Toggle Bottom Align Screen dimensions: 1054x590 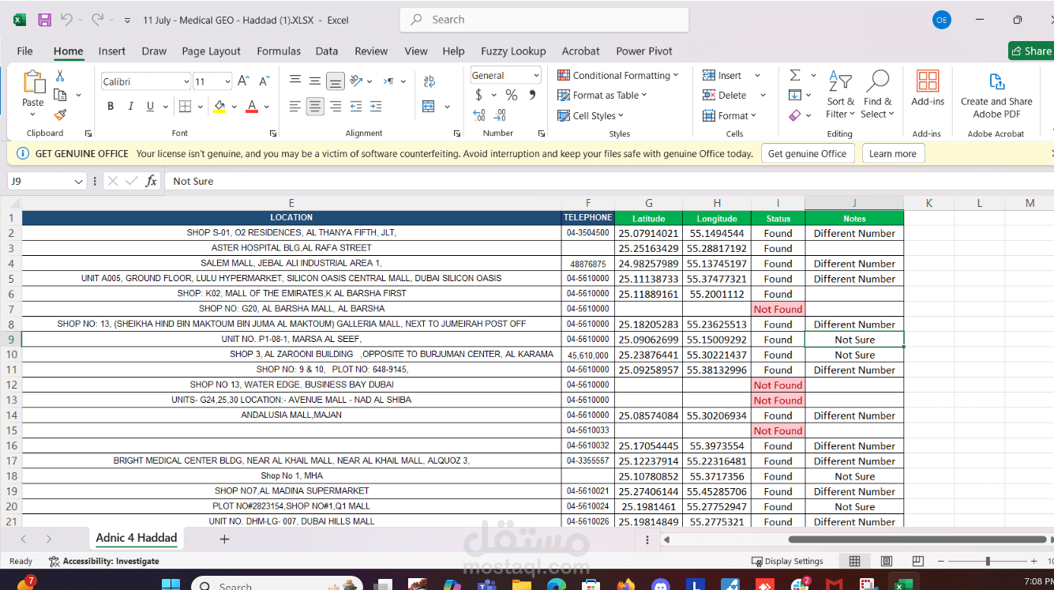point(336,81)
